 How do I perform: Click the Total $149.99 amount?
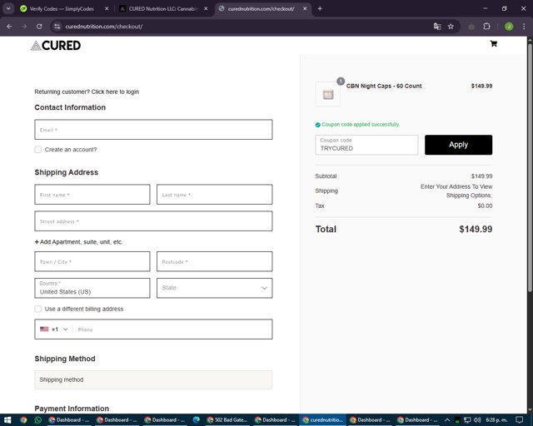[476, 230]
